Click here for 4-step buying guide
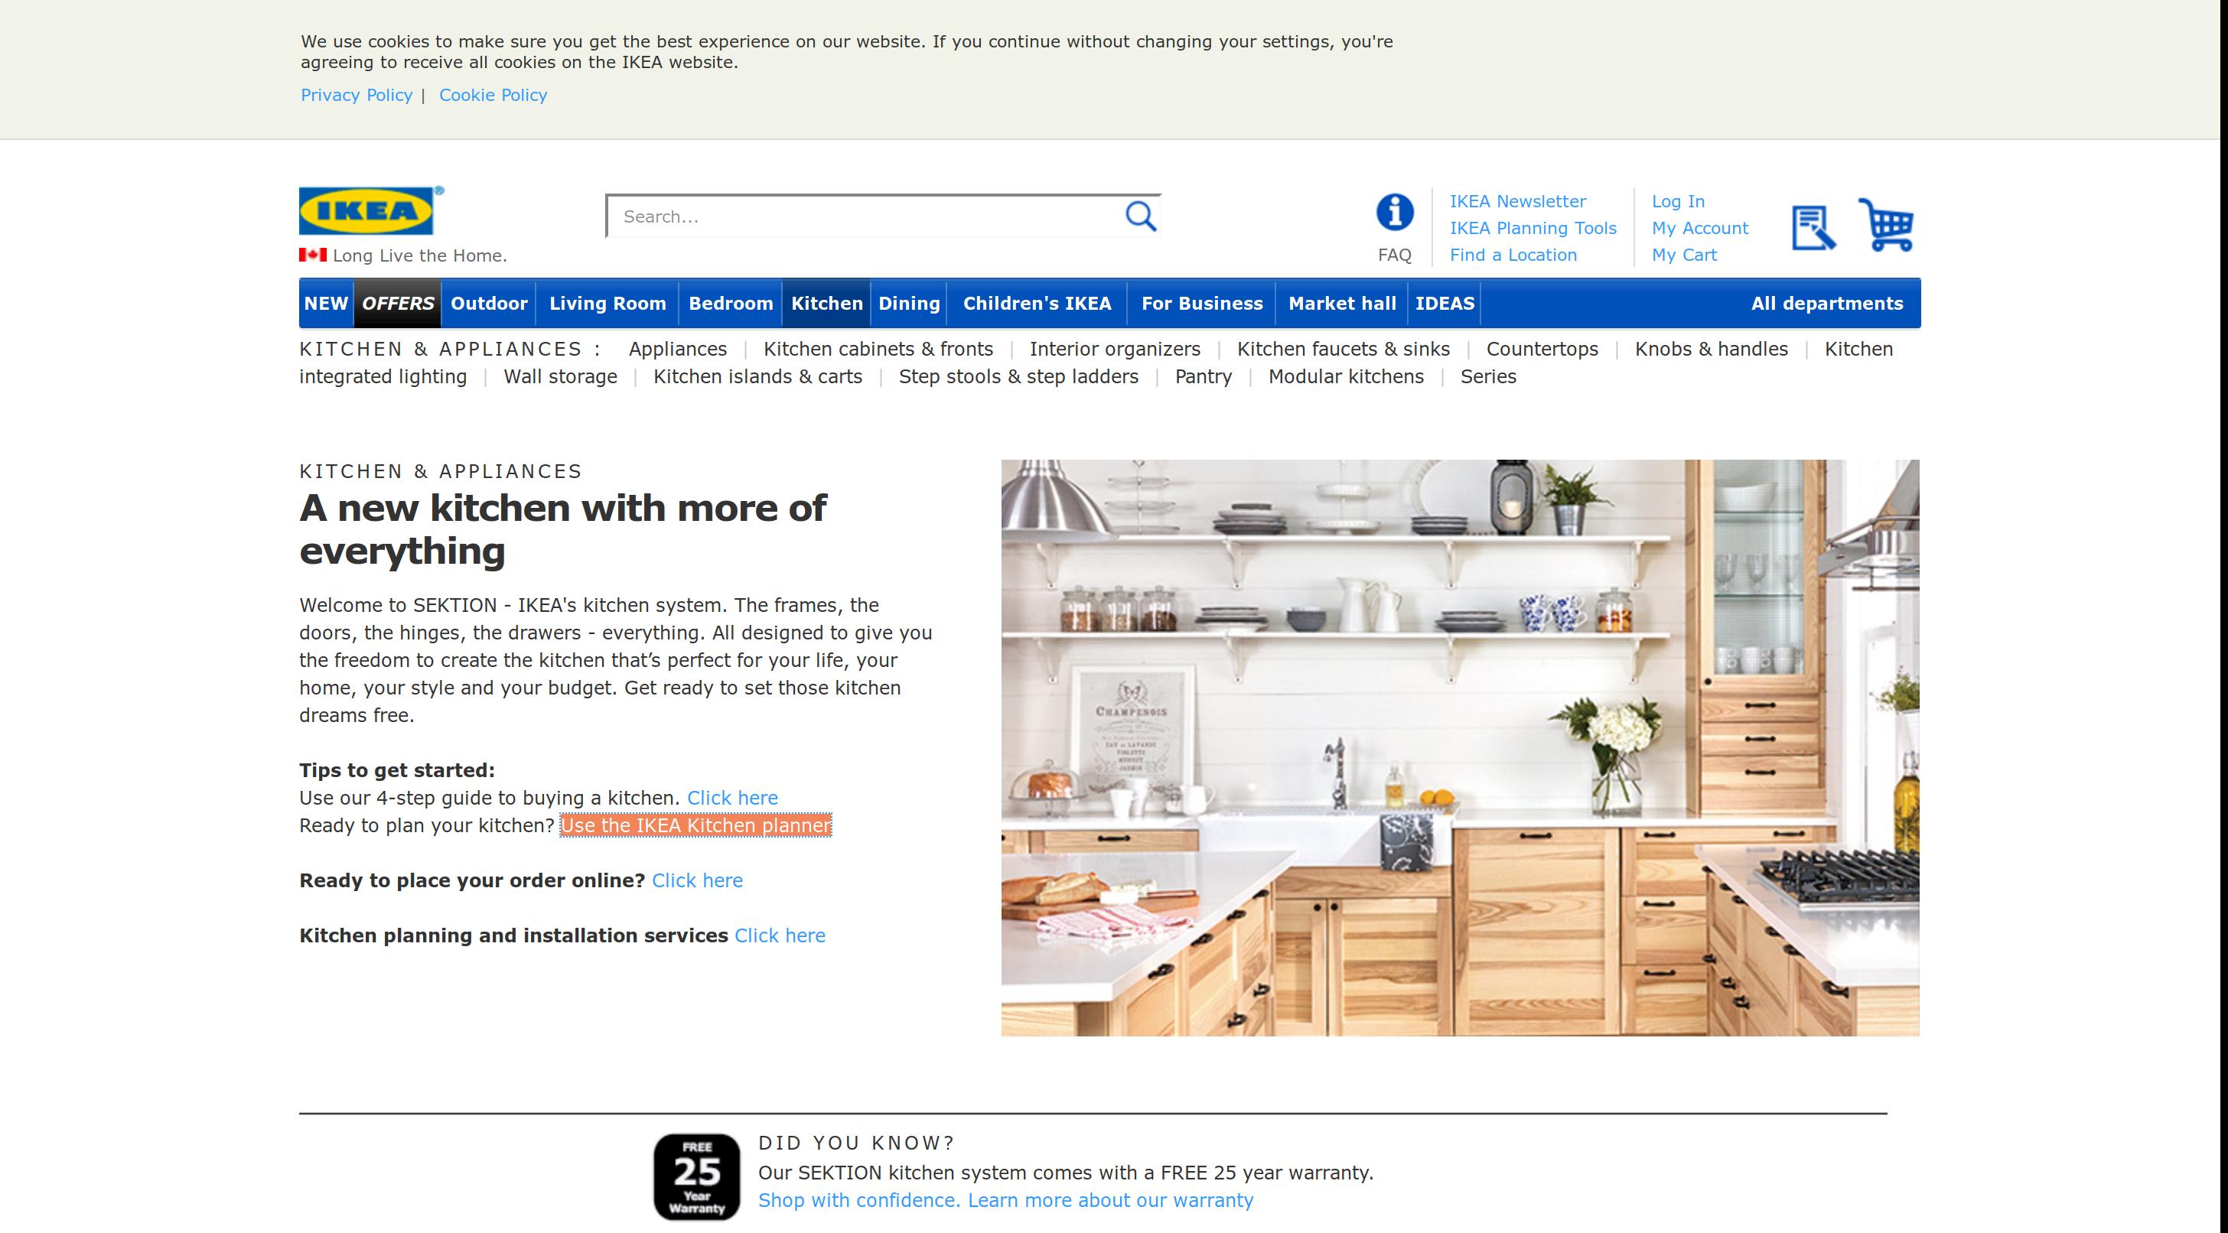The width and height of the screenshot is (2228, 1233). coord(731,798)
